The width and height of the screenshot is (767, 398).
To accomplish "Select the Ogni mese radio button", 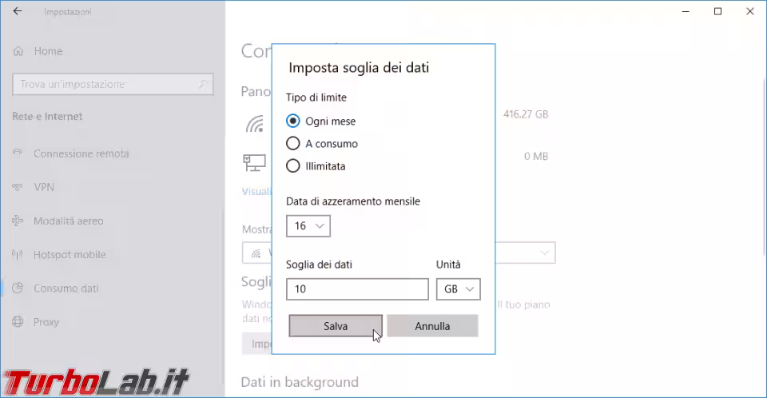I will pyautogui.click(x=292, y=121).
